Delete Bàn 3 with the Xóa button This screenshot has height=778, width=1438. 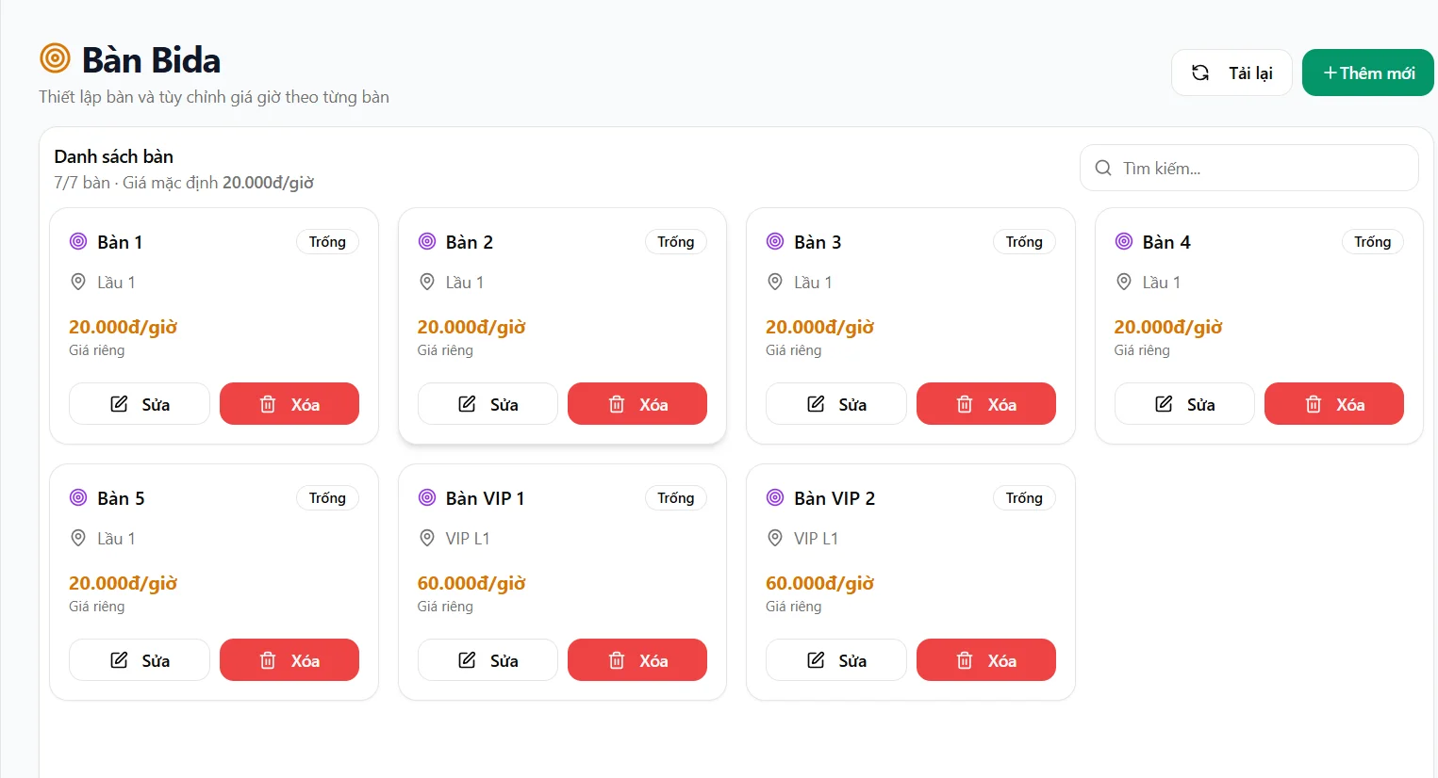click(x=986, y=404)
